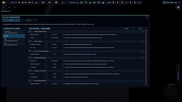The height and width of the screenshot is (102, 182).
Task: Switch to the Ships tab
Action: 11,20
